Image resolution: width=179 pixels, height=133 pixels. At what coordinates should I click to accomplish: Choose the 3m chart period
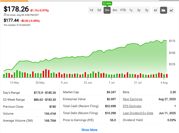(x=107, y=10)
